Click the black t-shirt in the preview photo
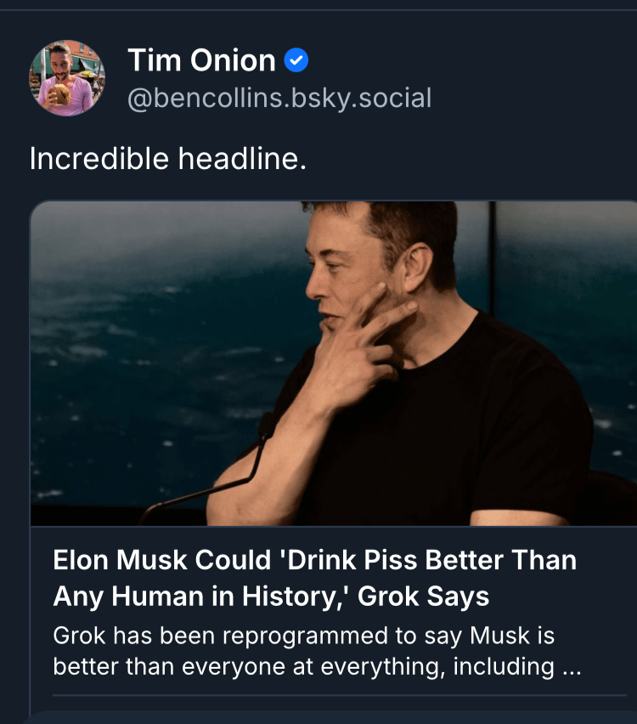The height and width of the screenshot is (724, 637). [x=476, y=425]
